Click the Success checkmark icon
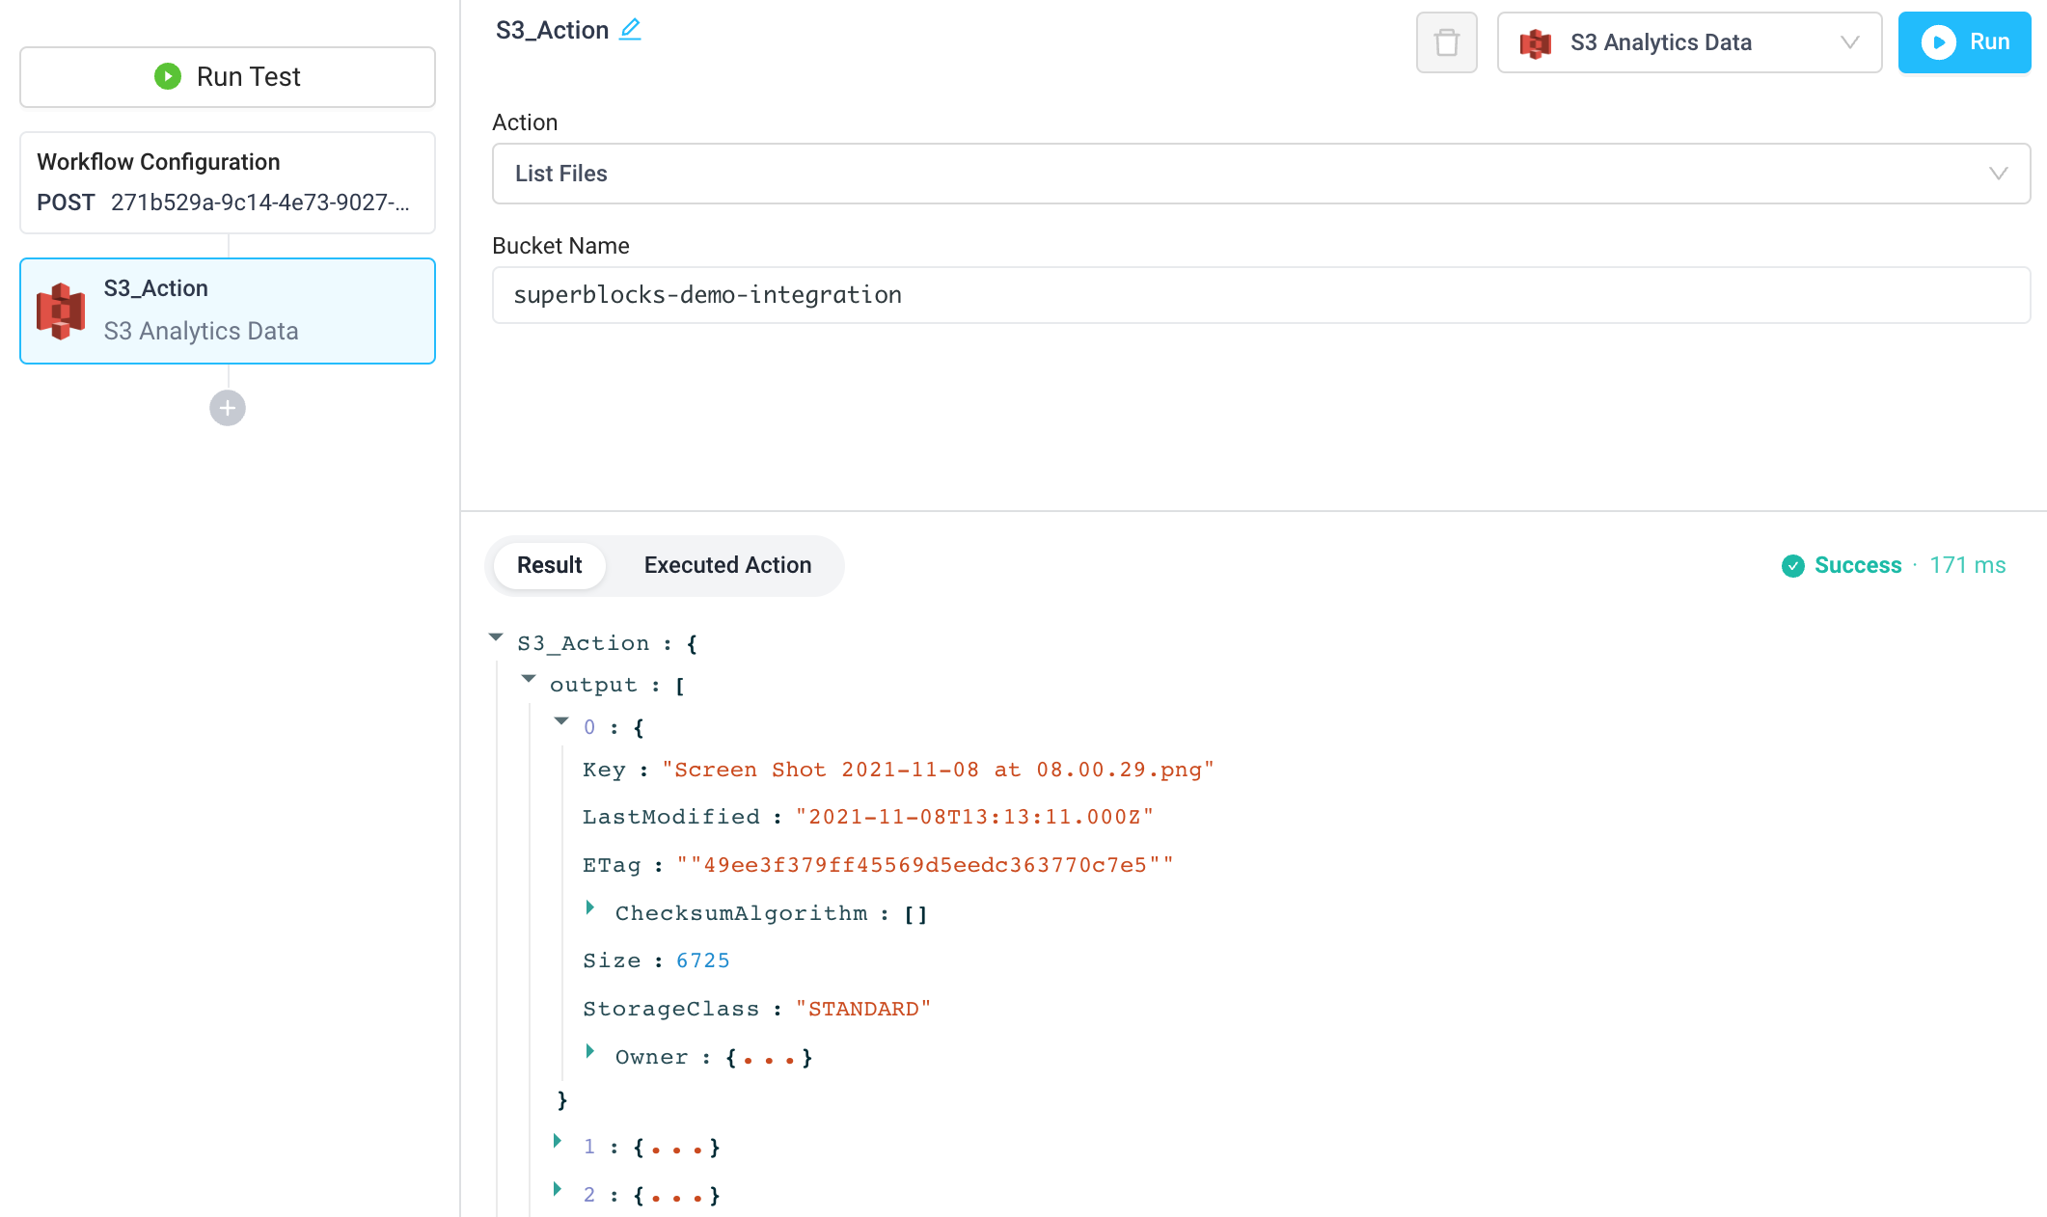 point(1793,566)
